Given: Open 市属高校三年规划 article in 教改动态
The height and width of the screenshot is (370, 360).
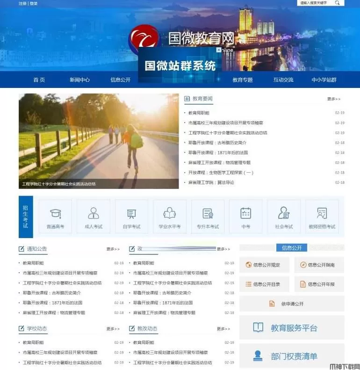Looking at the screenshot, I should coord(170,352).
